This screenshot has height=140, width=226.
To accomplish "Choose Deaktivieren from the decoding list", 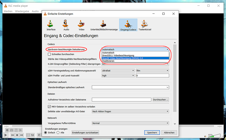I will 135,61.
